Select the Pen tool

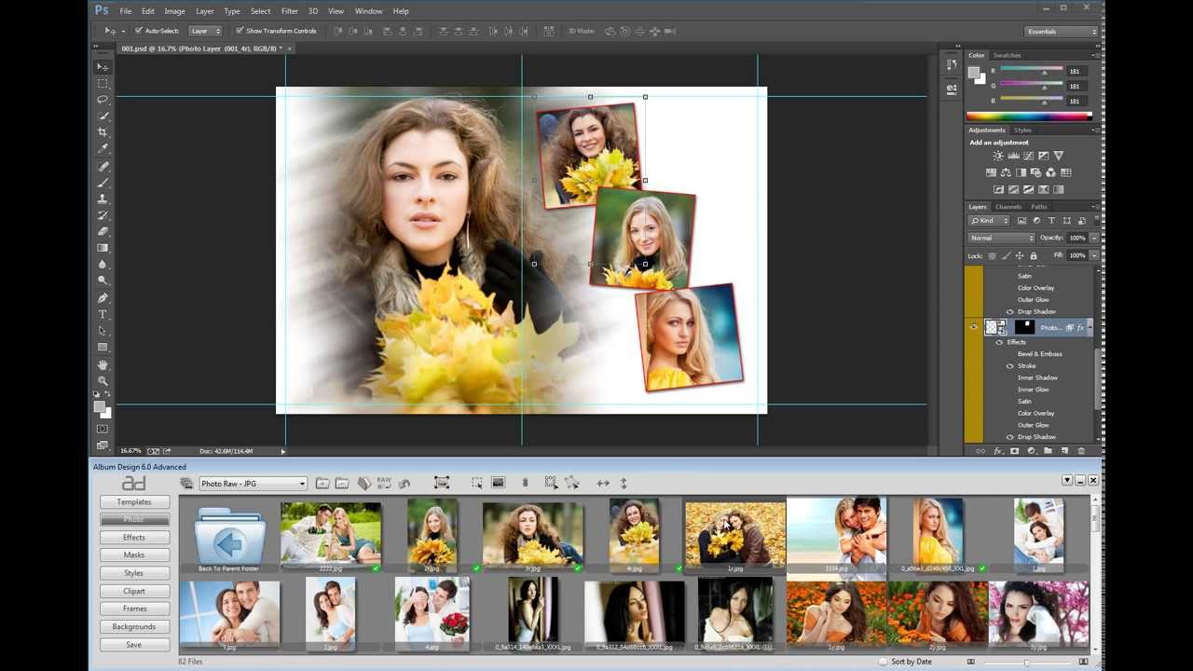(103, 298)
